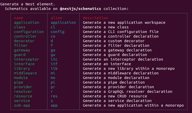The height and width of the screenshot is (113, 192).
Task: Select the 'gateway' name entry
Action: pyautogui.click(x=22, y=50)
